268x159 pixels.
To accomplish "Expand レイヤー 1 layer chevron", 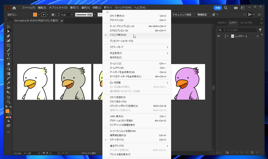I will pos(228,36).
